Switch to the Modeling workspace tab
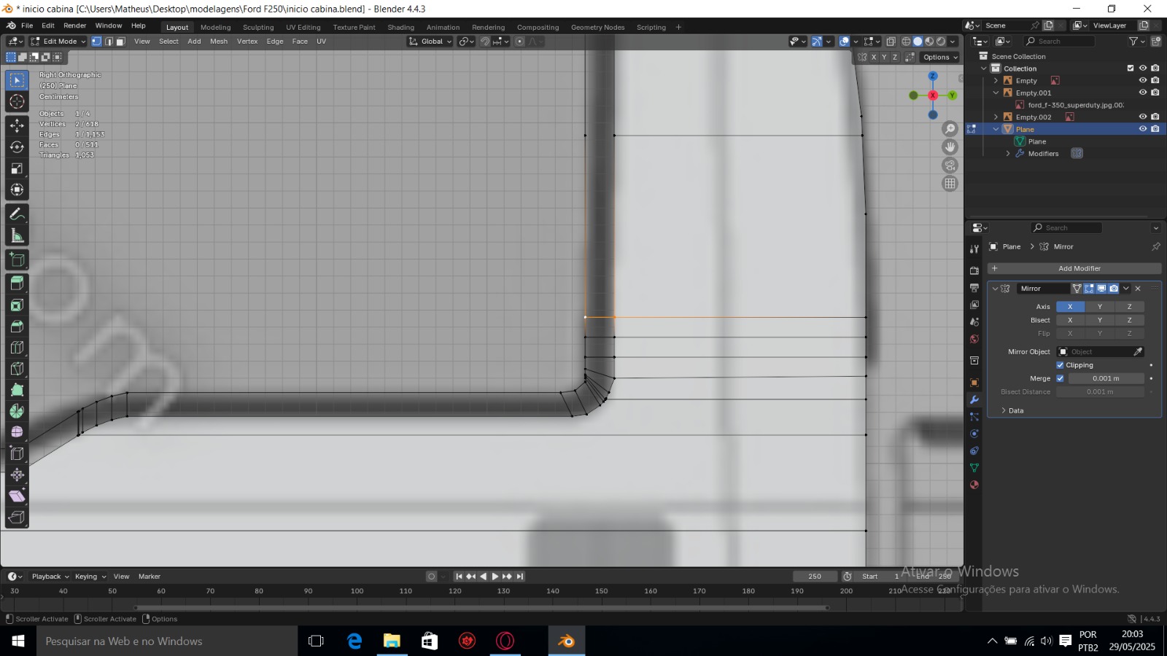 [215, 28]
